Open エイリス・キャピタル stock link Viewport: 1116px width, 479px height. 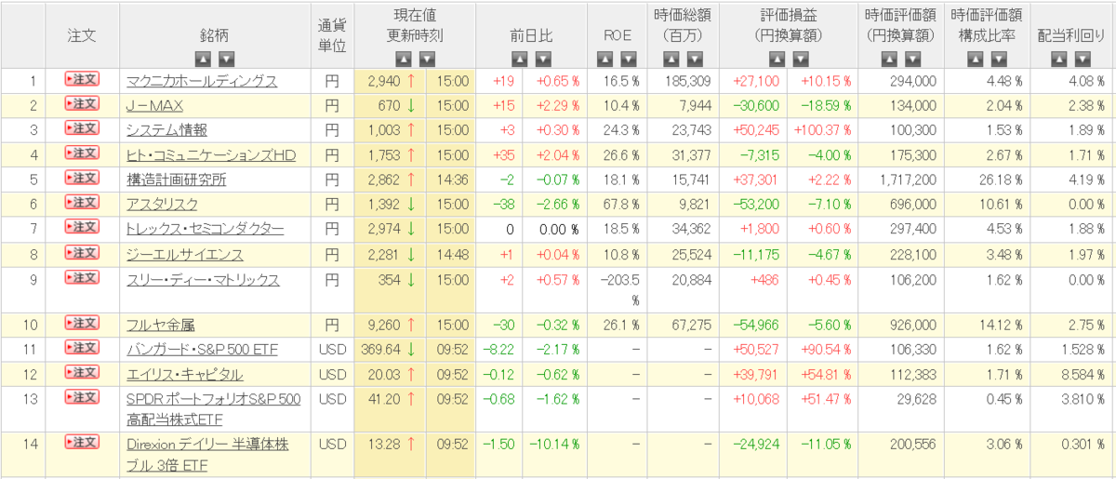(x=185, y=375)
